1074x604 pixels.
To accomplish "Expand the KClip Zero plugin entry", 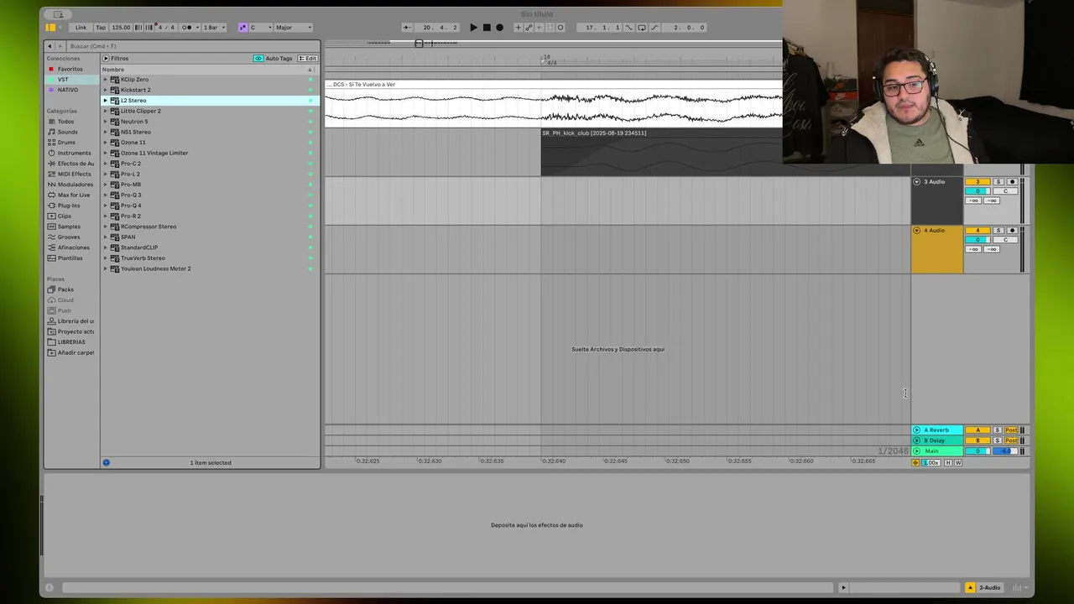I will pos(106,80).
